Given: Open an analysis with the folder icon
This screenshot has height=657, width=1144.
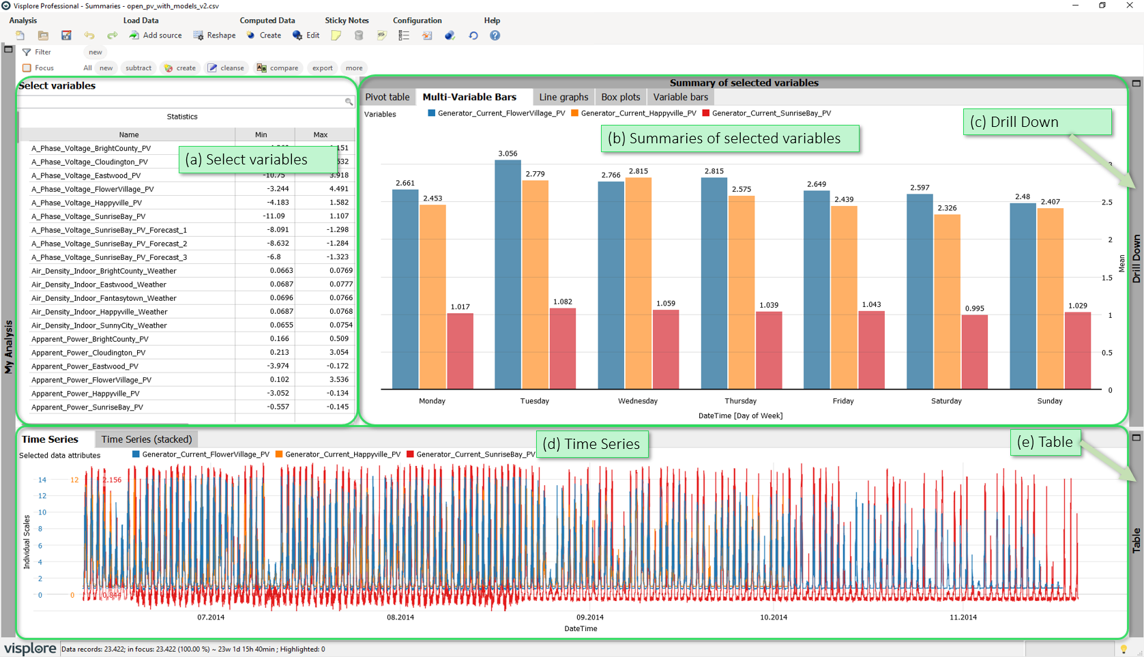Looking at the screenshot, I should point(43,35).
